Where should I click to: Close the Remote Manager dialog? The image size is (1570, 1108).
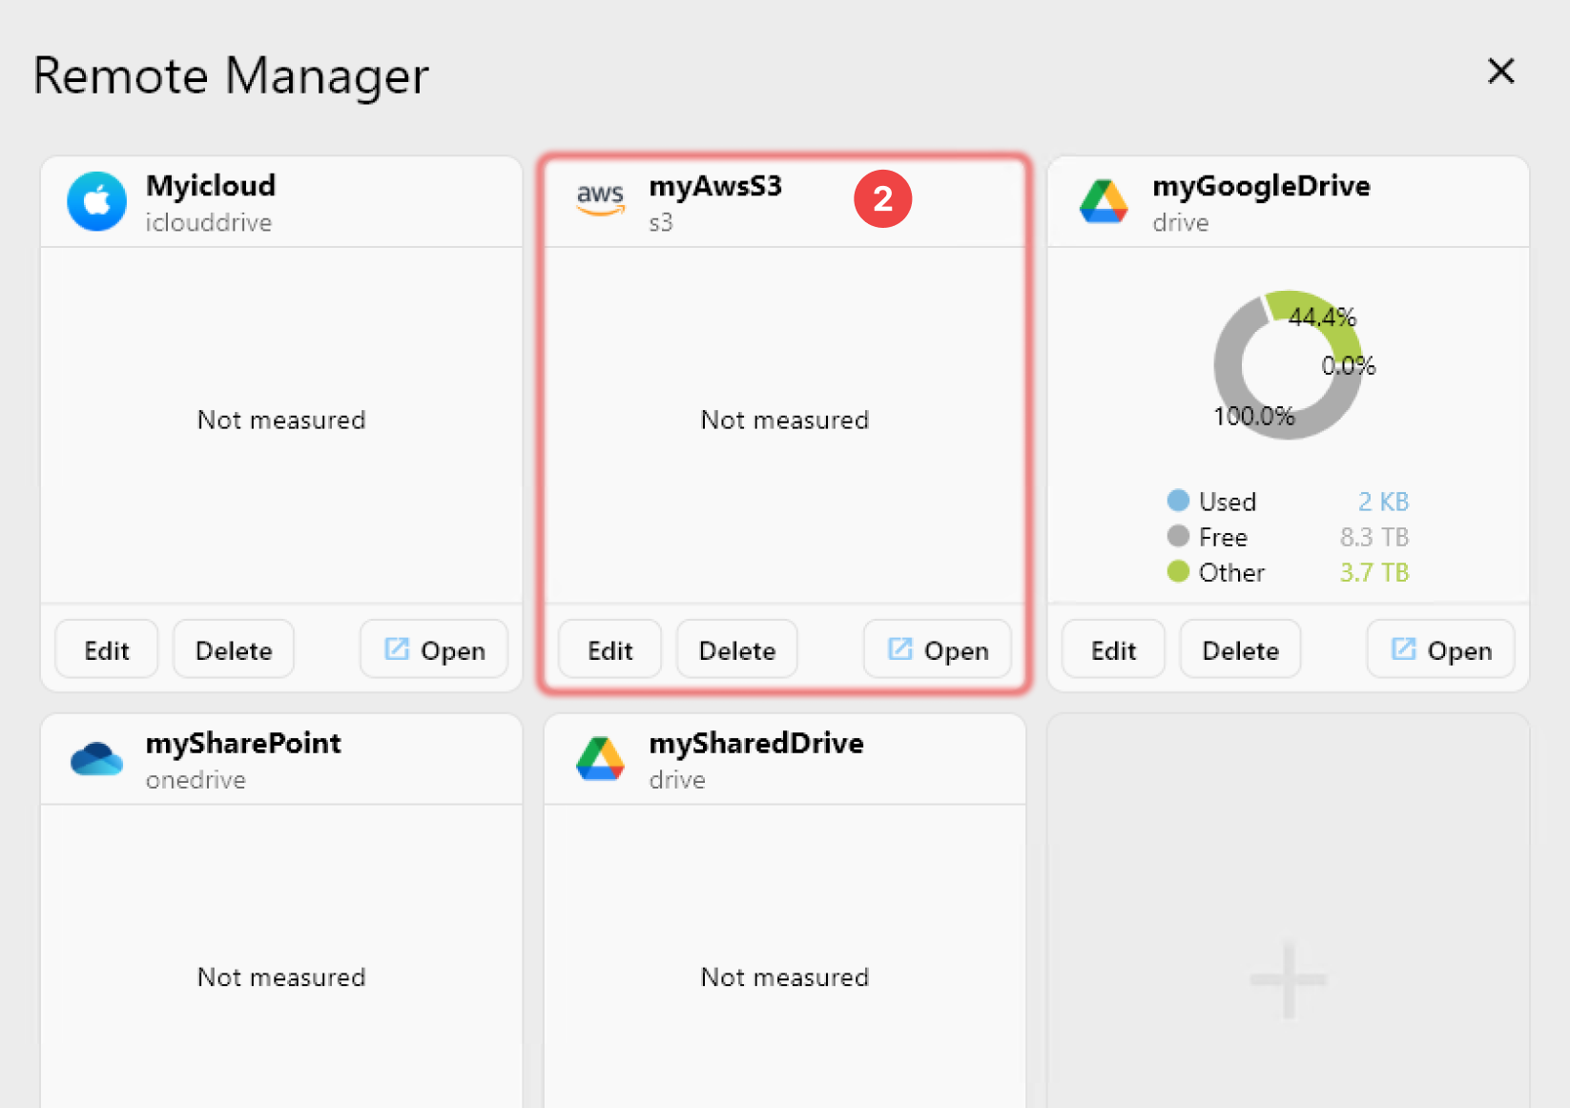(1500, 71)
